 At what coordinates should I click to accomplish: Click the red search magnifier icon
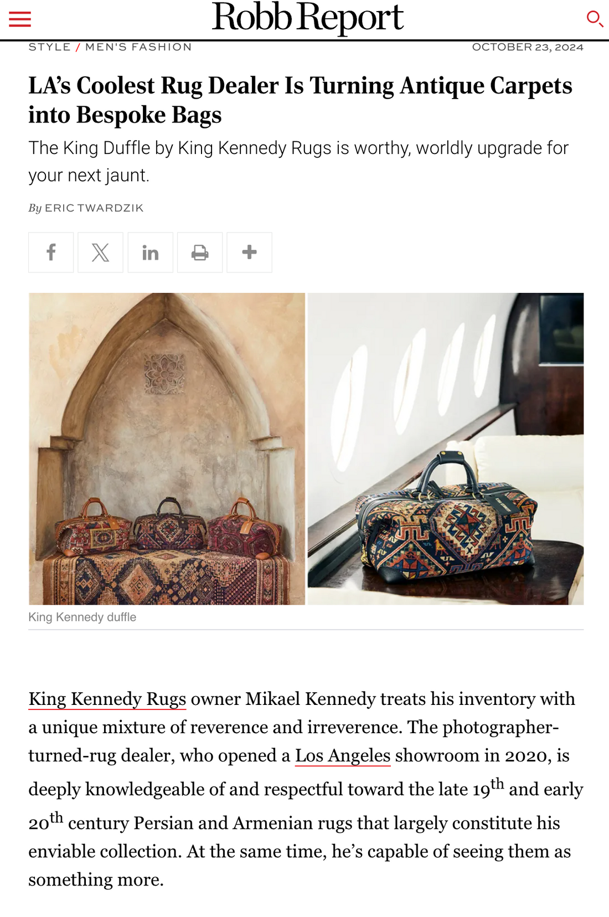594,19
